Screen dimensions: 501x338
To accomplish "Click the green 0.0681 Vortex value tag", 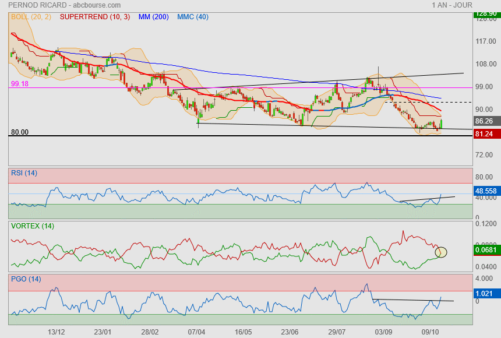I will click(485, 249).
